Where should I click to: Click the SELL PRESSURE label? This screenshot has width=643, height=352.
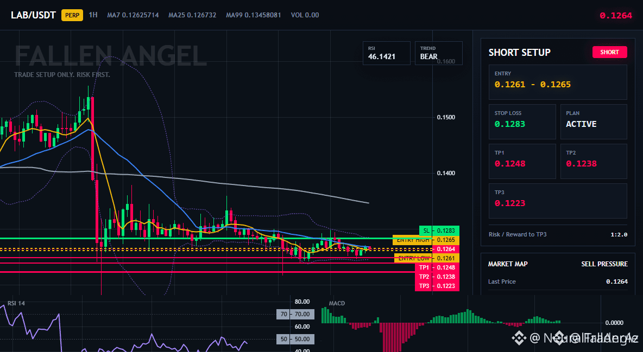click(x=604, y=264)
